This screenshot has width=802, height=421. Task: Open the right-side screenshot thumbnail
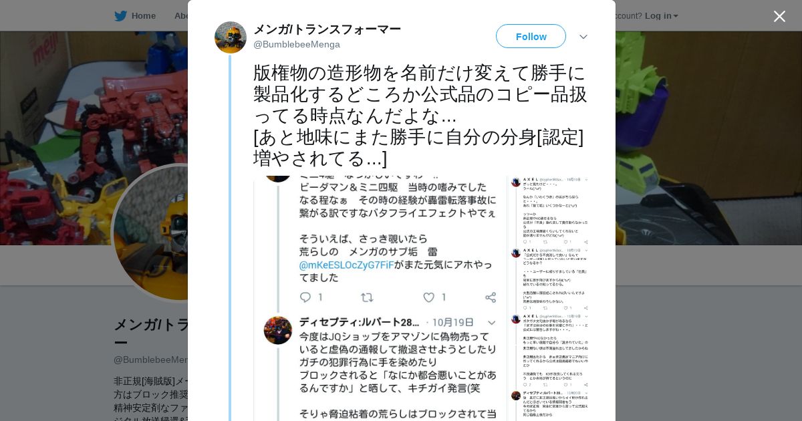(x=549, y=299)
